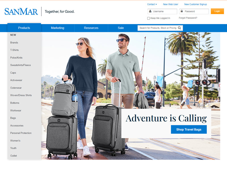Click the Adventure is Calling banner image
This screenshot has height=170, width=227.
coord(131,96)
